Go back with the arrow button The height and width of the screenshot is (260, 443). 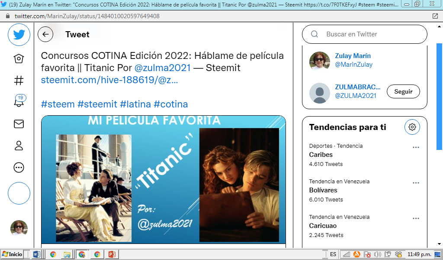[x=45, y=35]
